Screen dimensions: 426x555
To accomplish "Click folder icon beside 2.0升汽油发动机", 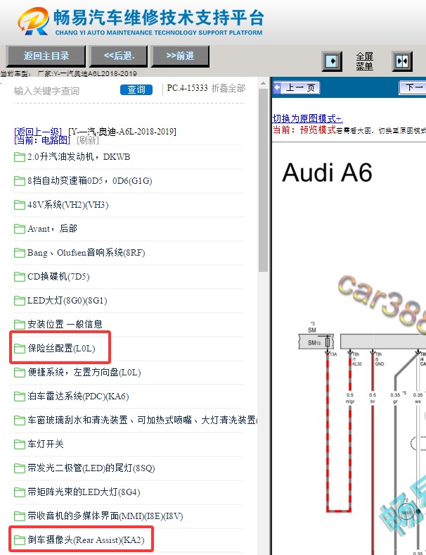I will click(x=20, y=157).
